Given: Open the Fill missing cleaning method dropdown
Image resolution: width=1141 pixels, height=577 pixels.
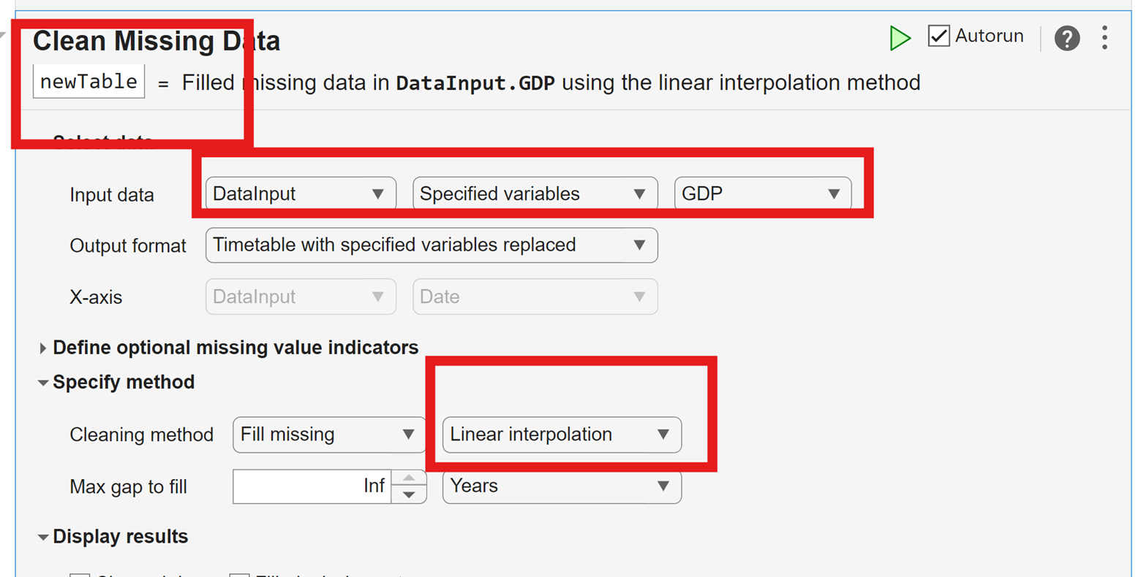Looking at the screenshot, I should tap(328, 435).
